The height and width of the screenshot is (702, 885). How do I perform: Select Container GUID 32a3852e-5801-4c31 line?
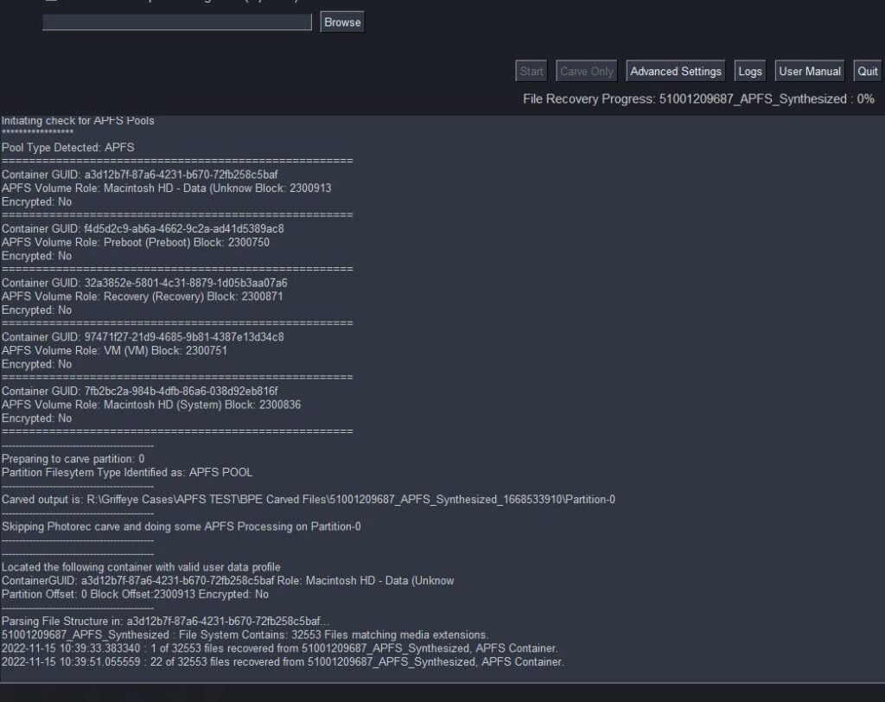[144, 283]
